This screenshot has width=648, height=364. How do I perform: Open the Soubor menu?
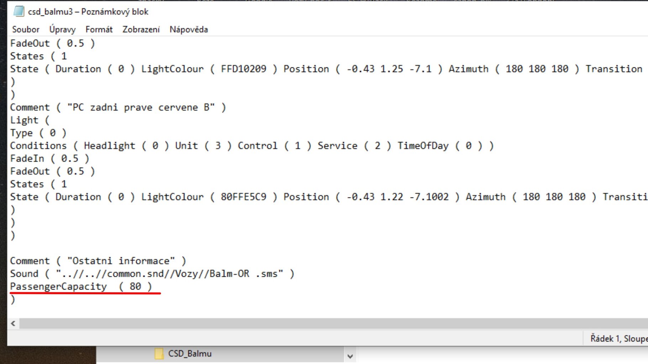(x=26, y=30)
